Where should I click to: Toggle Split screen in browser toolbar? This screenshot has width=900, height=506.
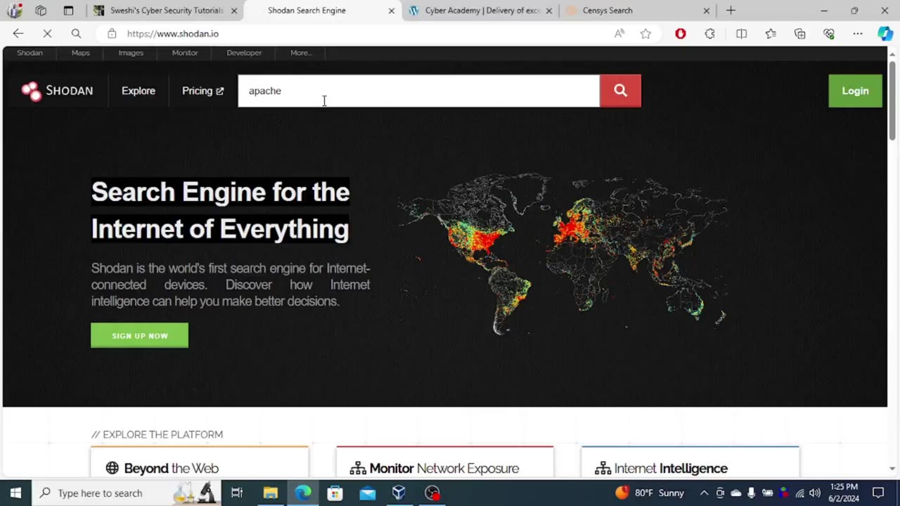click(x=741, y=34)
